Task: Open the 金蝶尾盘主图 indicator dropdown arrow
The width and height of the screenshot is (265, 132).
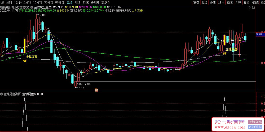Action: point(32,7)
